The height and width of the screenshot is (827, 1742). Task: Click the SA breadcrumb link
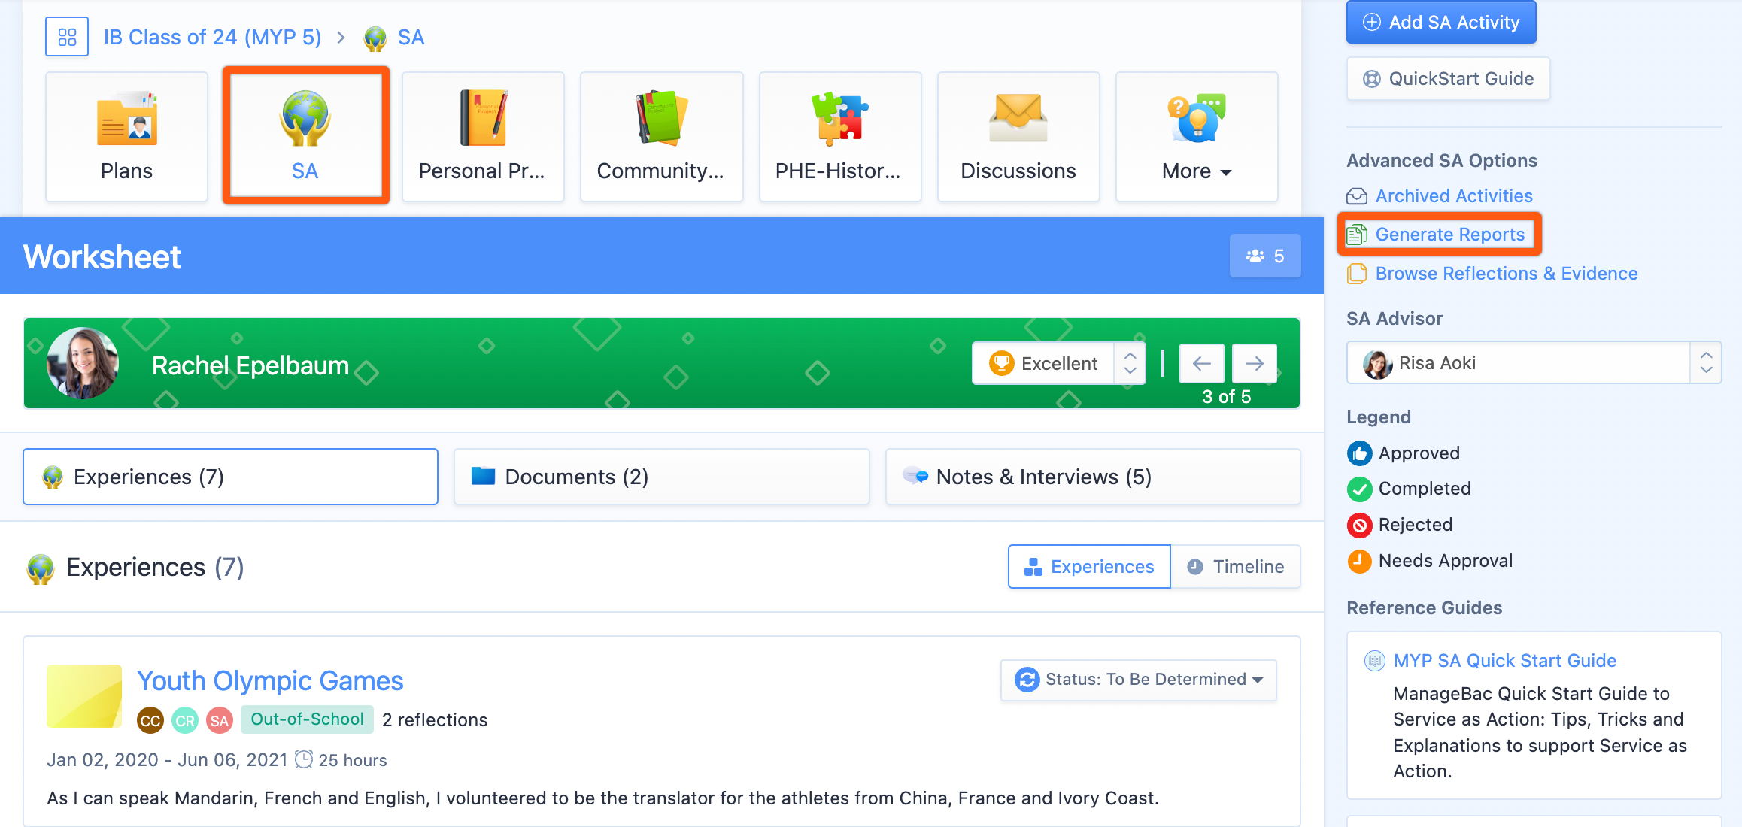click(411, 38)
